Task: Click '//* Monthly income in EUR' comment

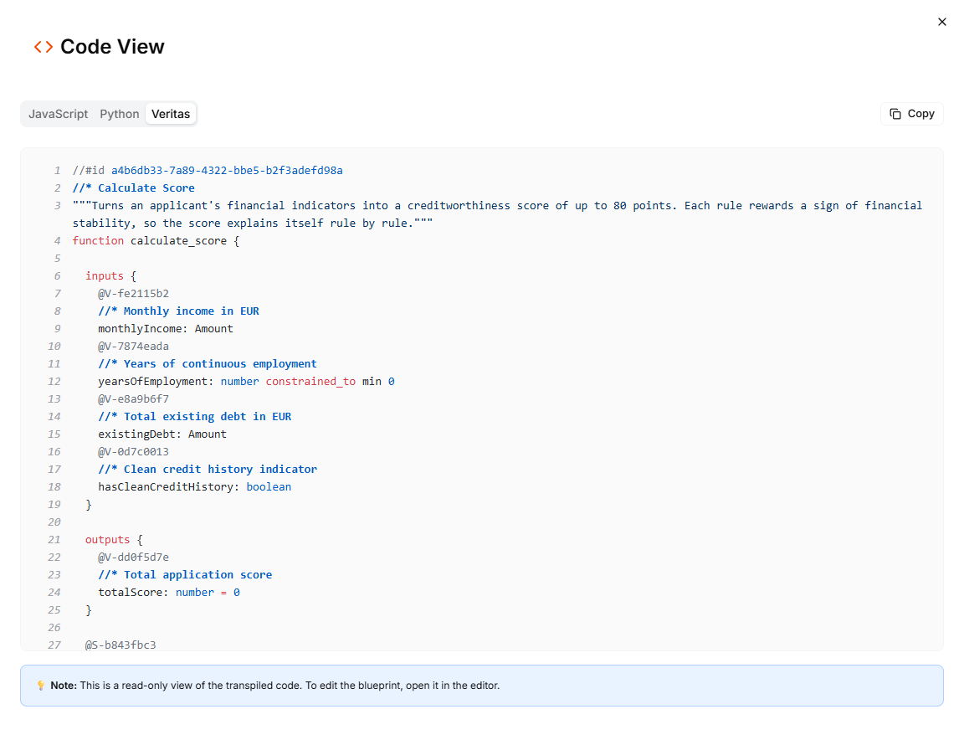Action: coord(178,311)
